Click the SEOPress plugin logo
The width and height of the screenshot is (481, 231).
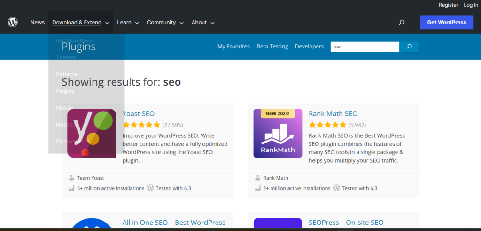[278, 223]
